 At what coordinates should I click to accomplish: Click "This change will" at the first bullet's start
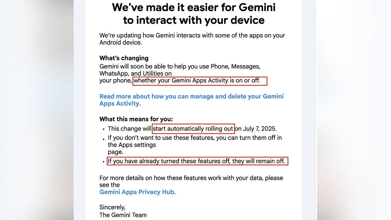coord(129,129)
